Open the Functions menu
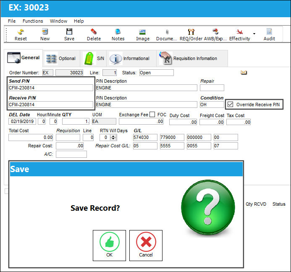 tap(33, 21)
